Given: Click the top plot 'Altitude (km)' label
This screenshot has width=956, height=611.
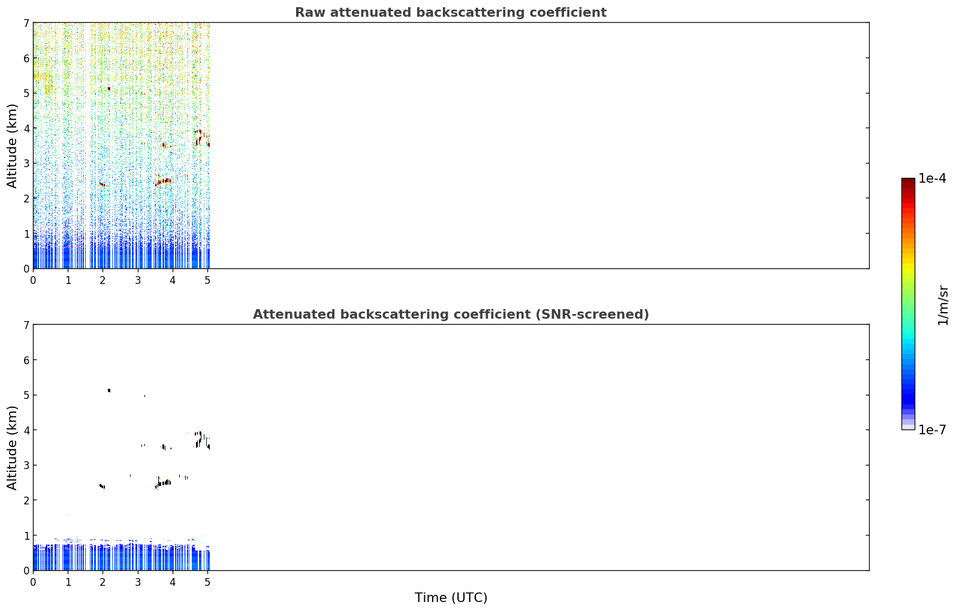Looking at the screenshot, I should pyautogui.click(x=13, y=146).
